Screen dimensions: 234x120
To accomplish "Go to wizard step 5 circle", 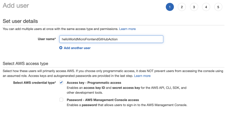I will 218,7.
